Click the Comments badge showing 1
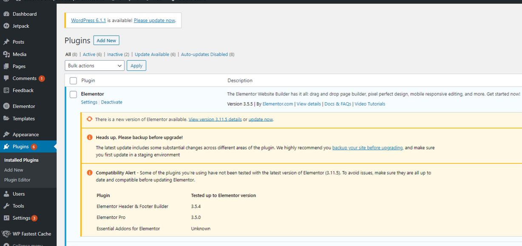The image size is (522, 246). [x=42, y=78]
